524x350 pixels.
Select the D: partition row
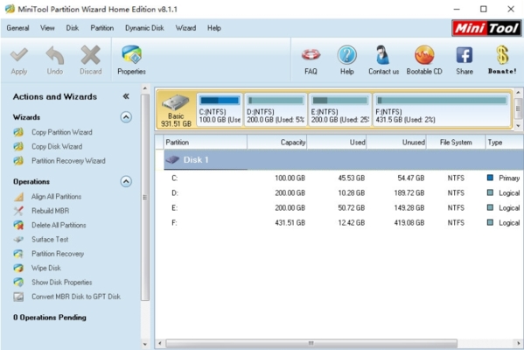coord(344,192)
